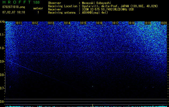Click the 1016 time marker
Viewport: 169px width, 107px height.
(x=99, y=23)
